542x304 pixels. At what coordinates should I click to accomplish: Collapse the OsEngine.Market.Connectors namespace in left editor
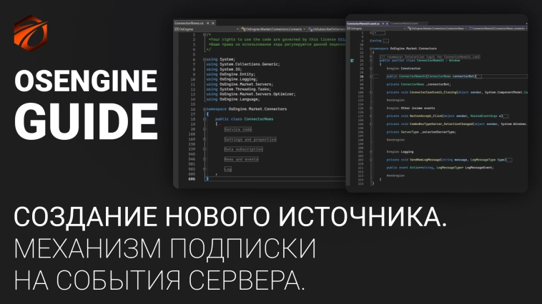205,109
